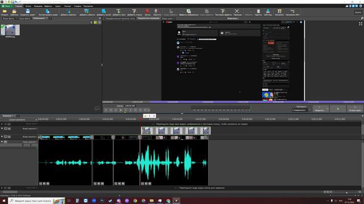Collapse audio track 1 with triangle
The height and width of the screenshot is (204, 364).
2,142
